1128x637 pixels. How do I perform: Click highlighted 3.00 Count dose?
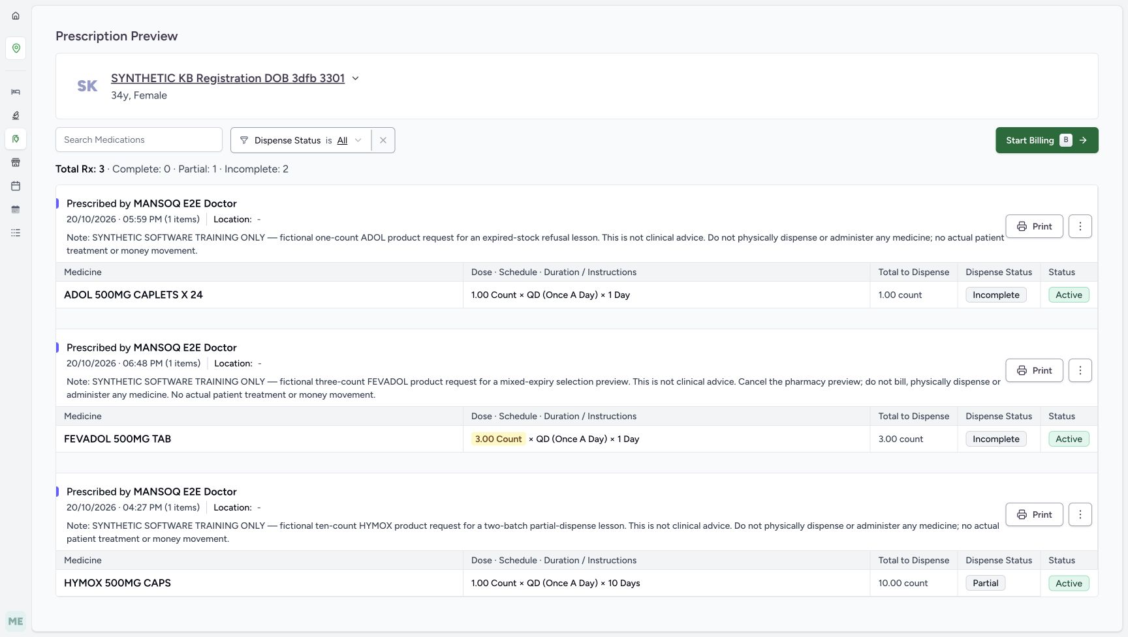498,439
